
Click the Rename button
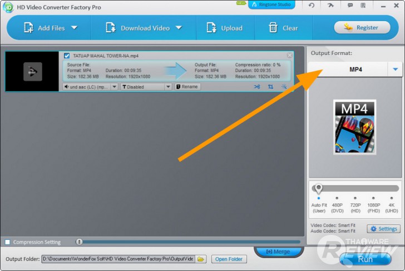[187, 87]
